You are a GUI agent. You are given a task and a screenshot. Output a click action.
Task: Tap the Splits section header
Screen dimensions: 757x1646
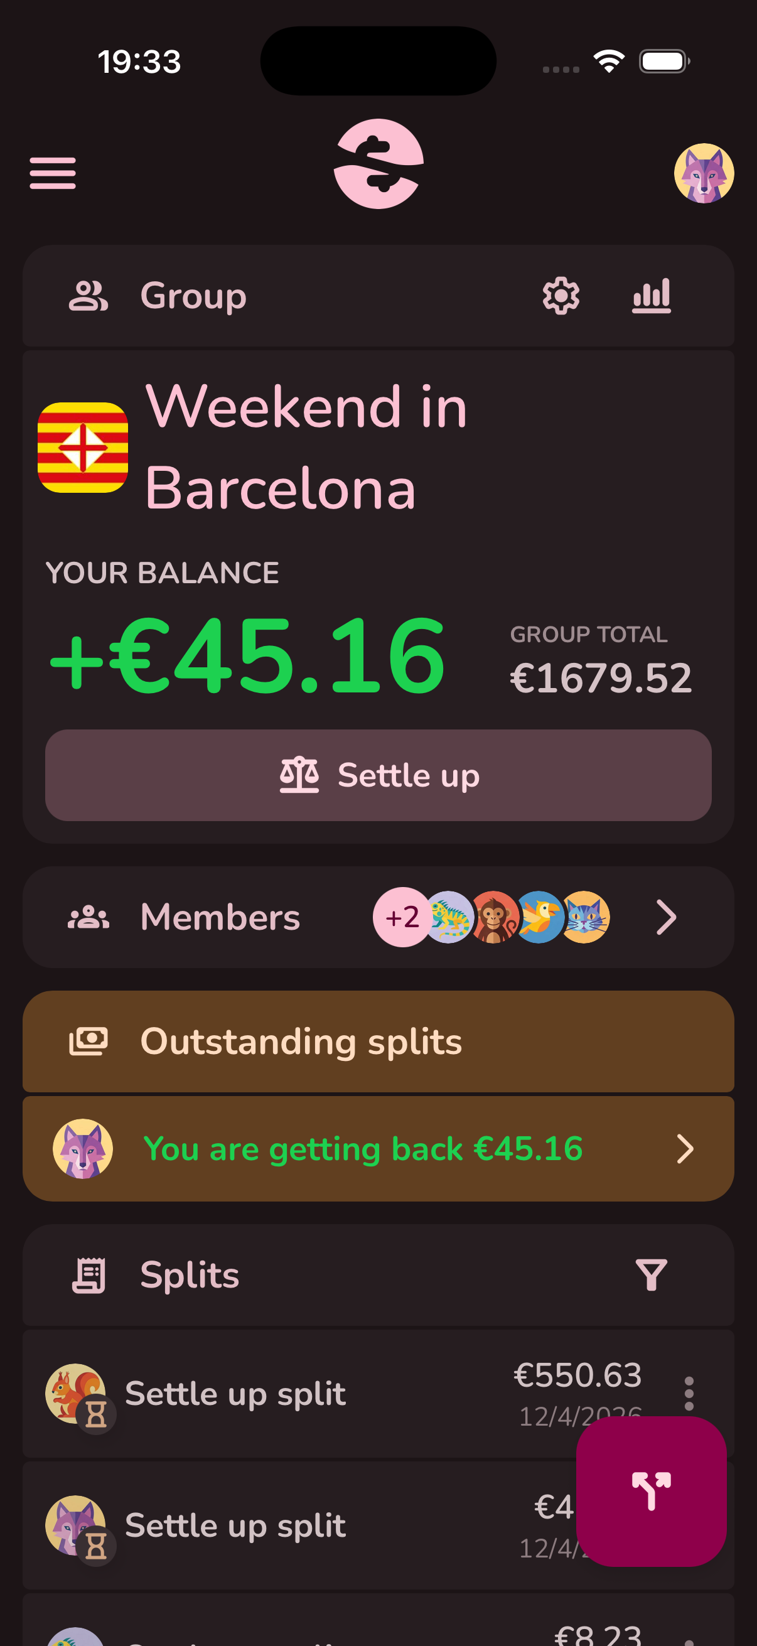tap(189, 1275)
